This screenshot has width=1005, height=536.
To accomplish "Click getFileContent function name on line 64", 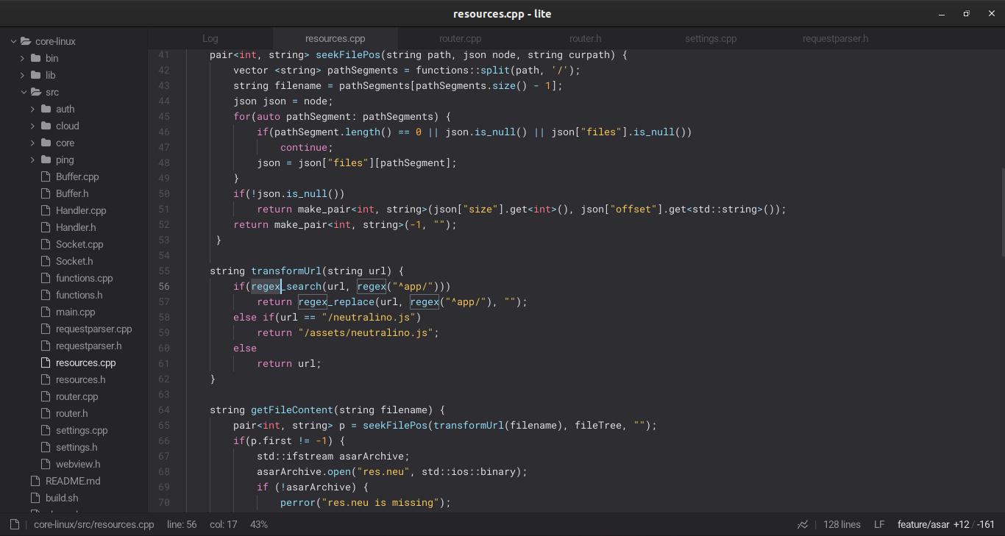I will pos(292,410).
